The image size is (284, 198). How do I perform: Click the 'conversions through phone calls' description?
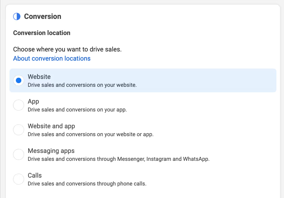point(87,184)
